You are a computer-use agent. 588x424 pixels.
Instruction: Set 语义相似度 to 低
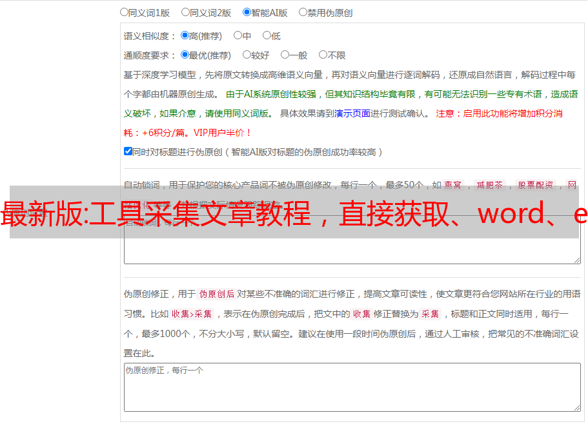click(267, 36)
